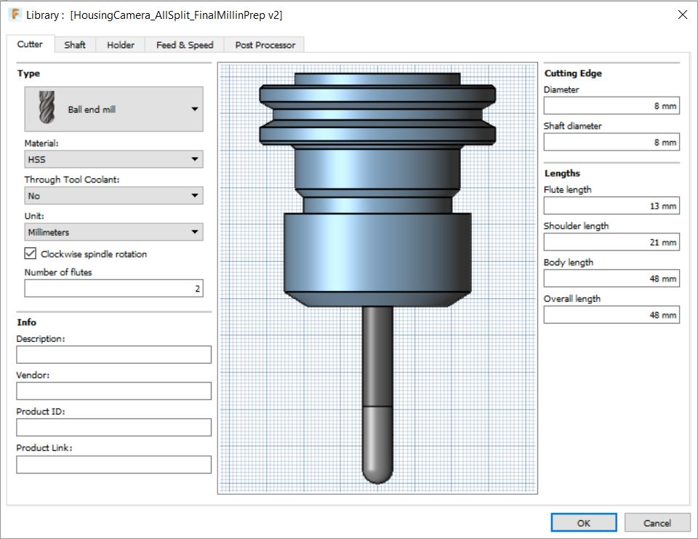
Task: Toggle Clockwise spindle rotation checkbox
Action: [31, 254]
